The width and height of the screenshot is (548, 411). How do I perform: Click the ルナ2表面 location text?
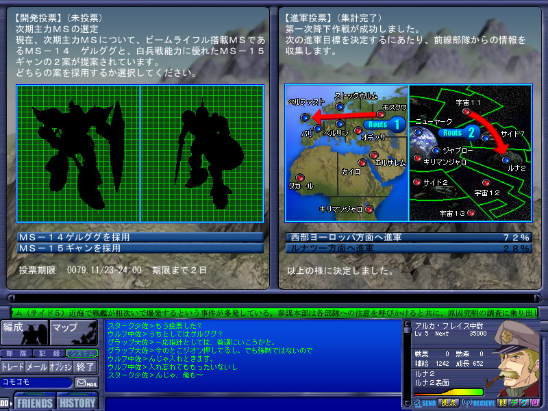(x=432, y=383)
